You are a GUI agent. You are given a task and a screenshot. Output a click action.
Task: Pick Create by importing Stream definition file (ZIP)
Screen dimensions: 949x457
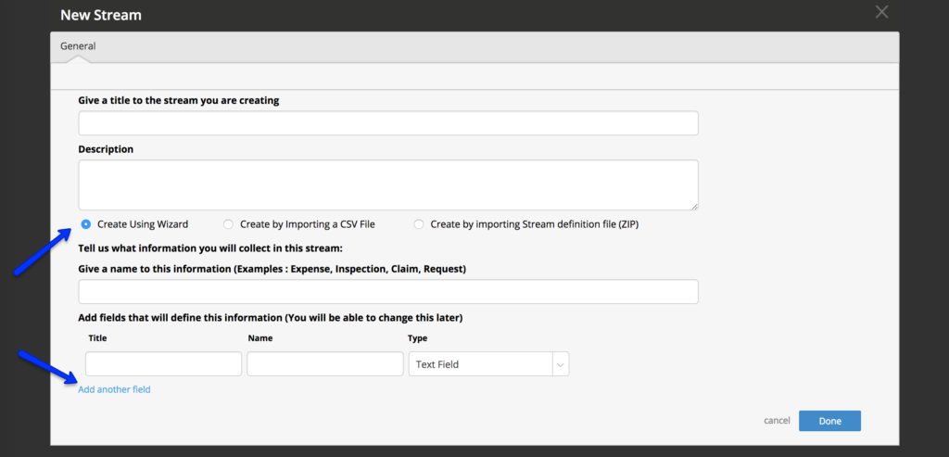pos(419,224)
